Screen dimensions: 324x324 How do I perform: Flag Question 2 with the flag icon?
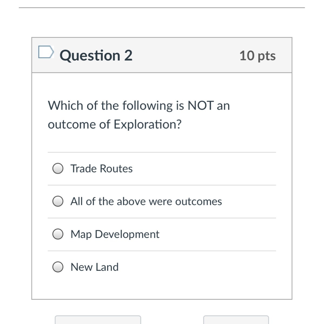point(46,52)
